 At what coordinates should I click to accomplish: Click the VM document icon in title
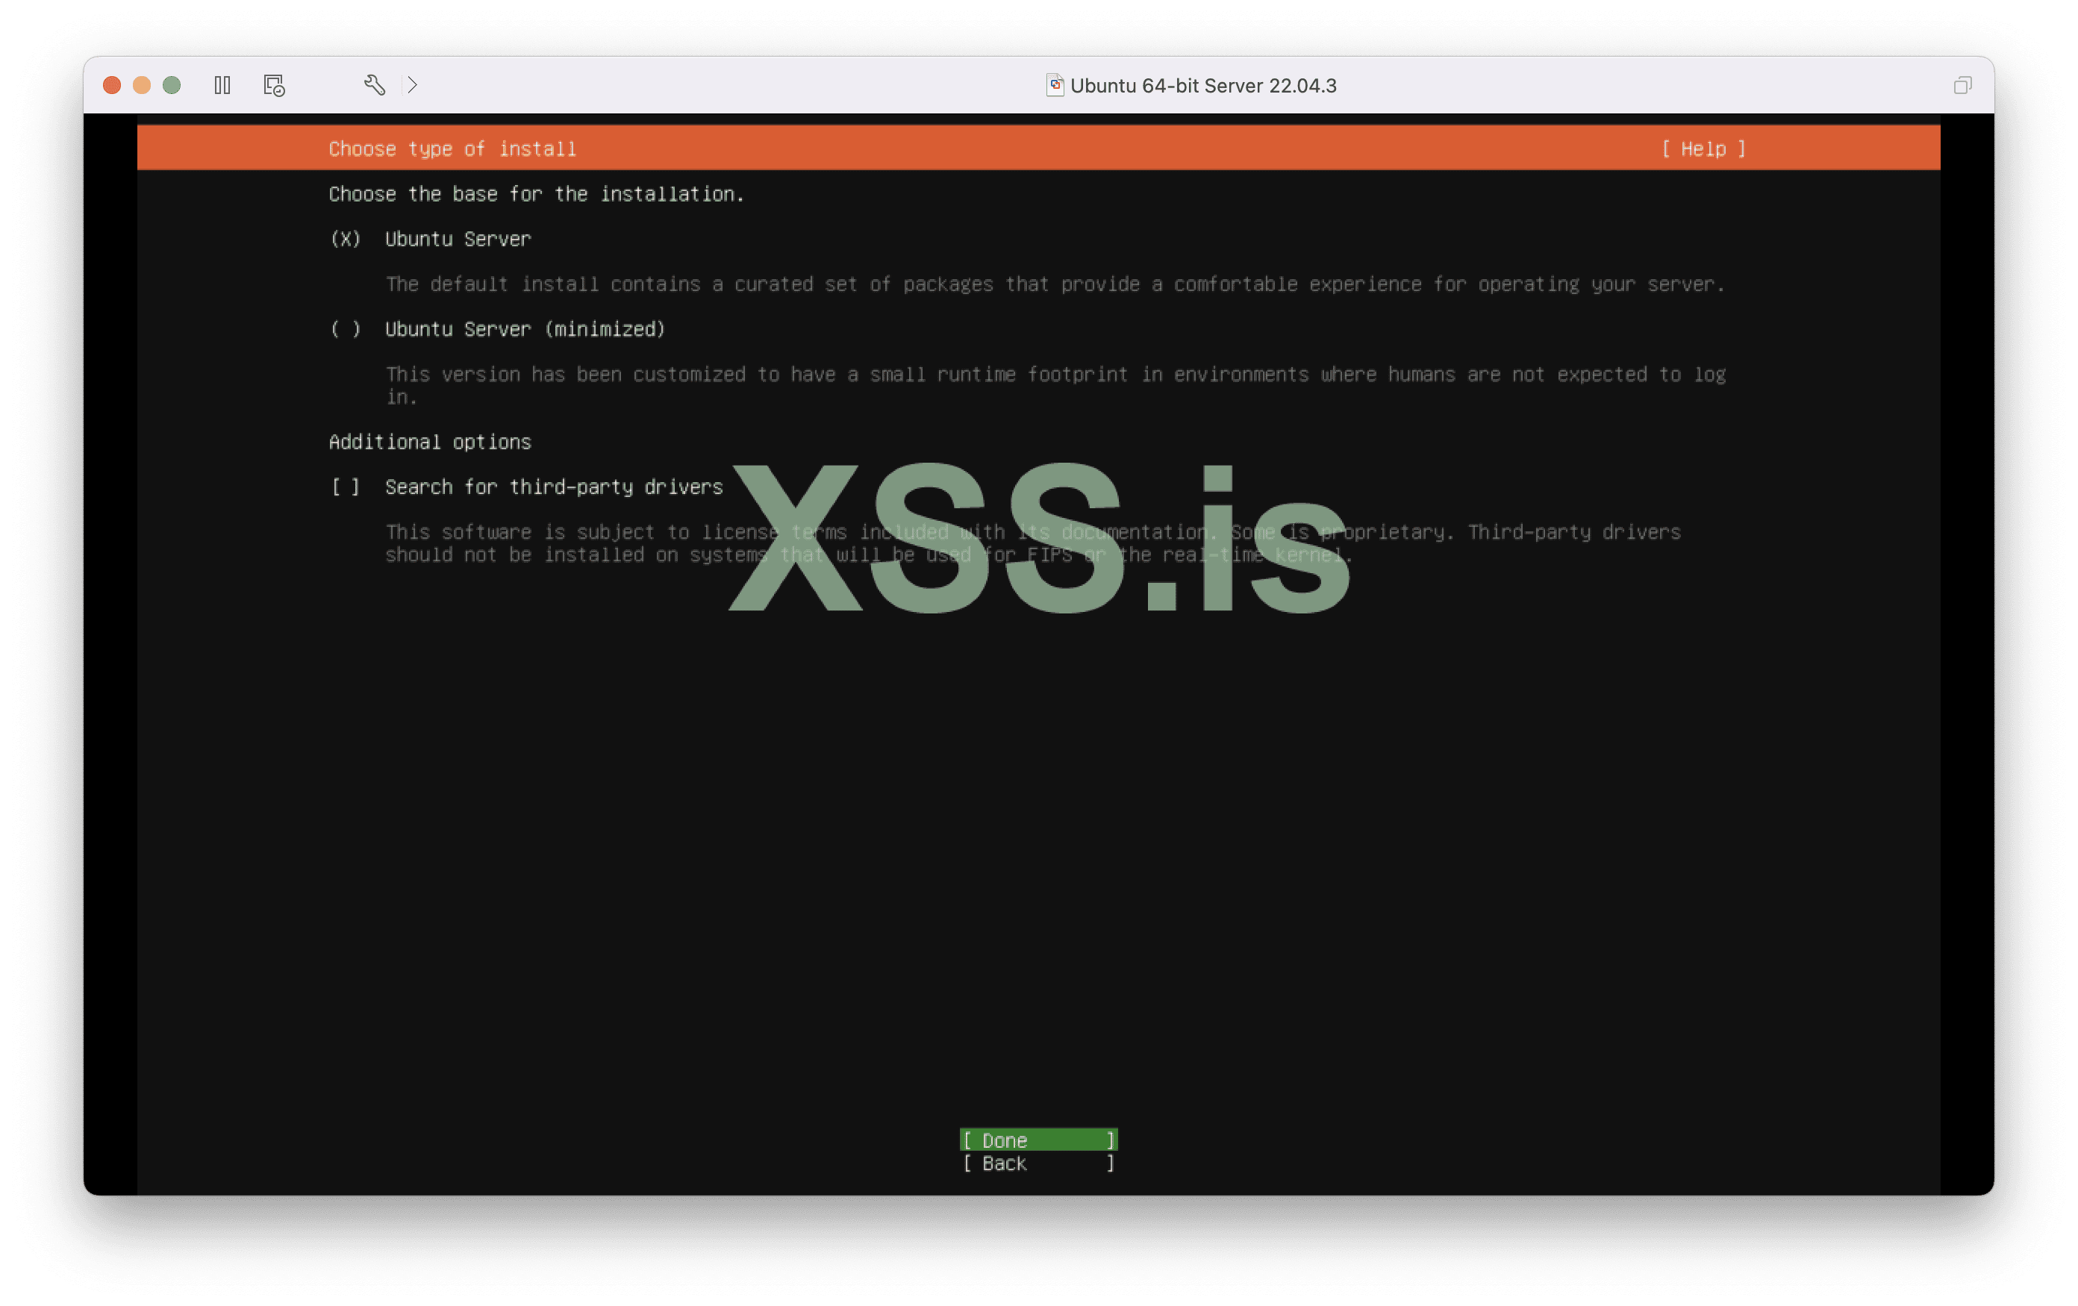(x=1055, y=84)
